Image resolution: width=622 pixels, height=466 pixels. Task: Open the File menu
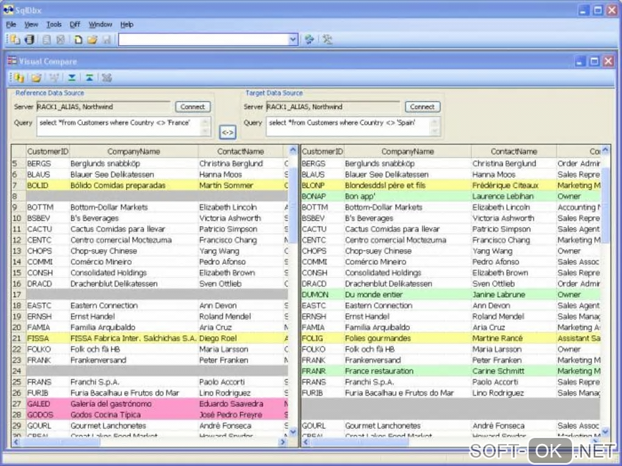pyautogui.click(x=11, y=24)
